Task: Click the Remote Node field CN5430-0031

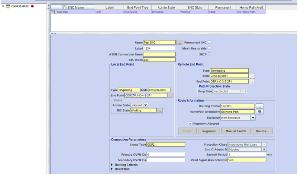Action: [x=229, y=76]
